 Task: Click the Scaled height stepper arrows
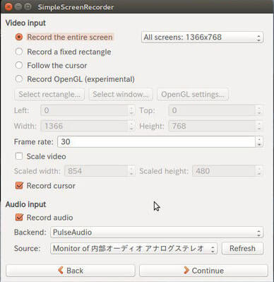259,171
